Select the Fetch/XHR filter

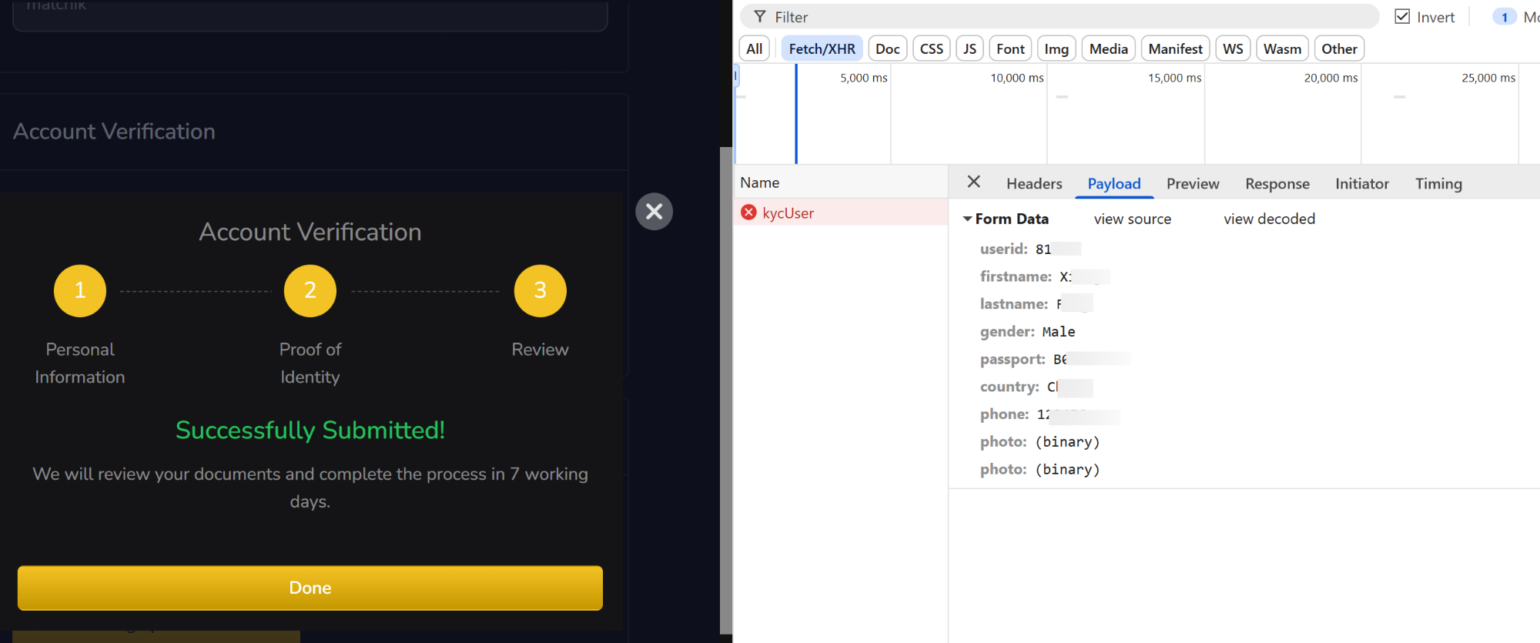tap(822, 49)
